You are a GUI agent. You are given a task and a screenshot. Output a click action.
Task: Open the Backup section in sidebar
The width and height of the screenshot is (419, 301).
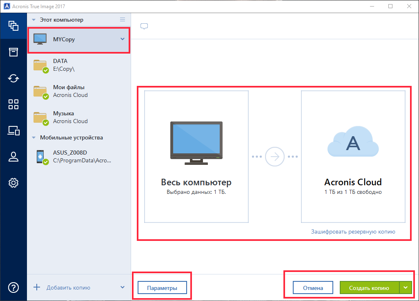pyautogui.click(x=13, y=26)
